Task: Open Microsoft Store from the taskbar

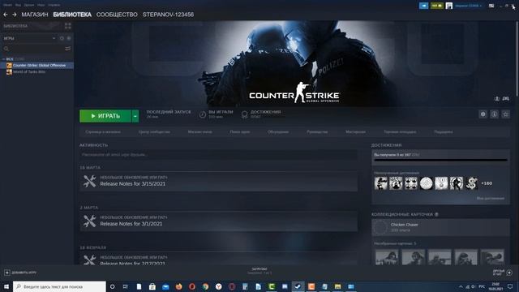Action: point(152,286)
